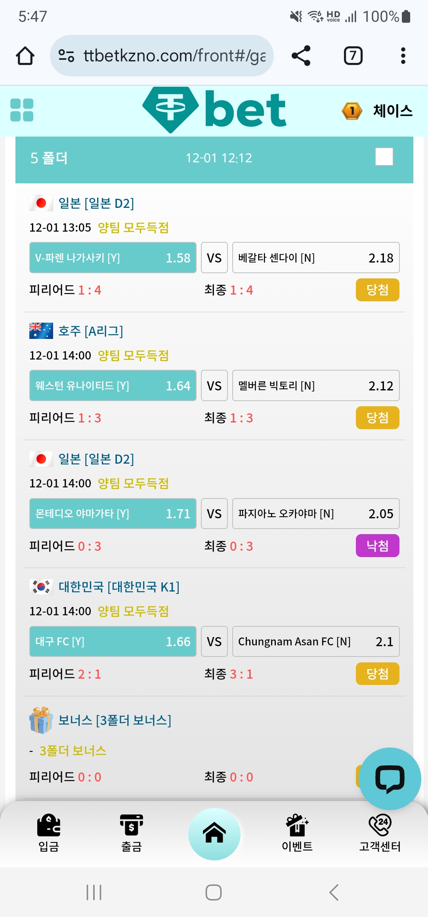Tap the Android back navigation arrow
The image size is (428, 917).
(x=334, y=892)
